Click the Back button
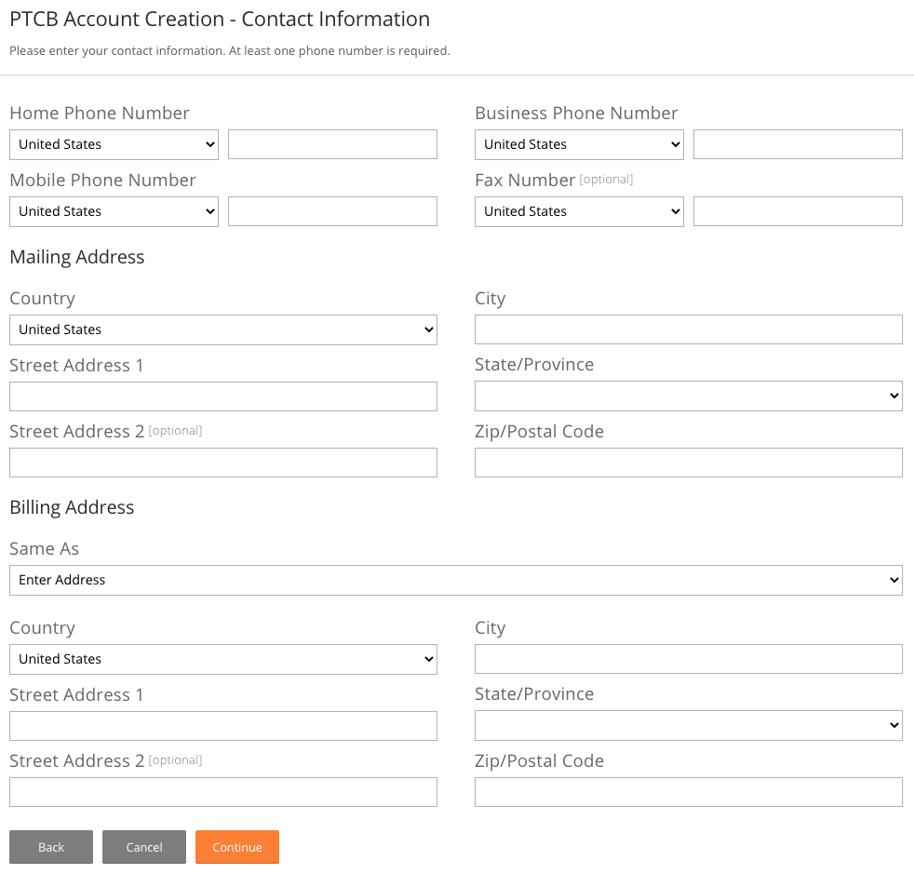The height and width of the screenshot is (873, 914). (51, 847)
